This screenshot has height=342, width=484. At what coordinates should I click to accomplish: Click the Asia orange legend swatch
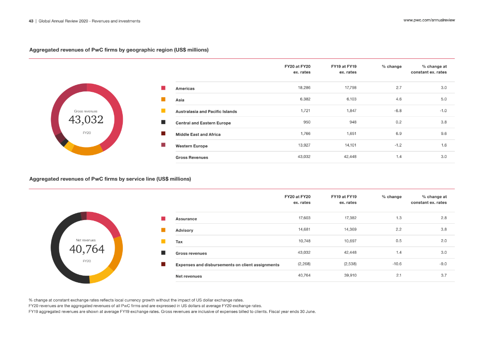[163, 100]
